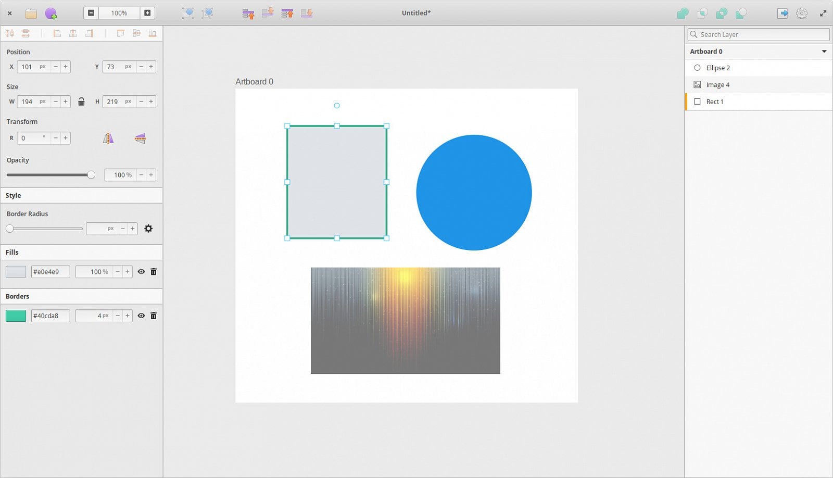Image resolution: width=833 pixels, height=478 pixels.
Task: Click the Y position input field
Action: [x=119, y=67]
